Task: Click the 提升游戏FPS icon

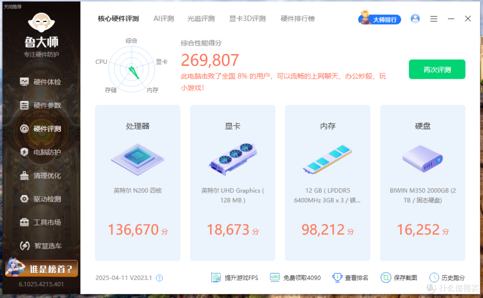Action: [216, 278]
